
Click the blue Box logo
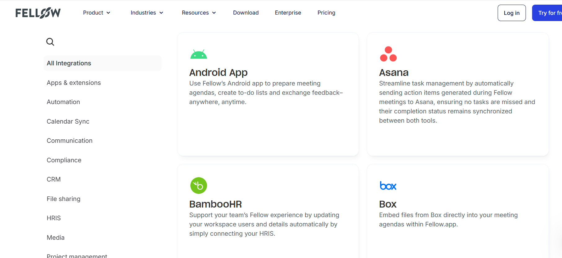tap(388, 186)
